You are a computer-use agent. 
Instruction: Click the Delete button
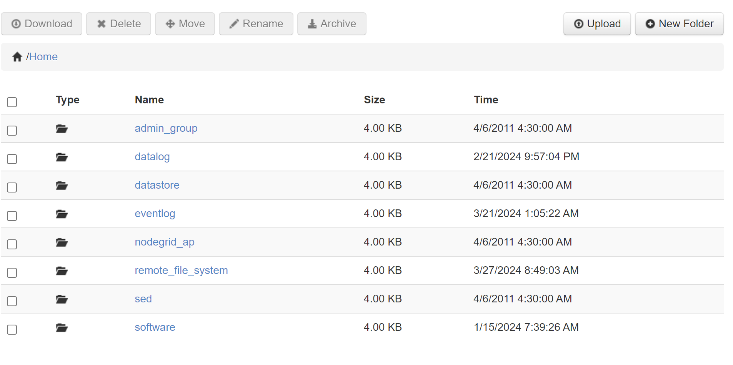[118, 24]
